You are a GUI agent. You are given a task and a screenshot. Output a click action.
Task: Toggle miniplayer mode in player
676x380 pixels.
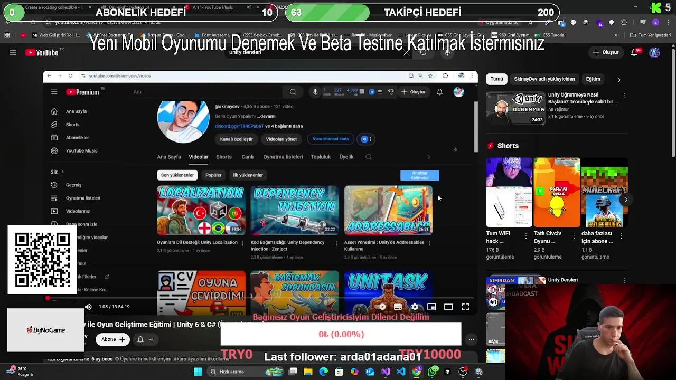pyautogui.click(x=431, y=307)
